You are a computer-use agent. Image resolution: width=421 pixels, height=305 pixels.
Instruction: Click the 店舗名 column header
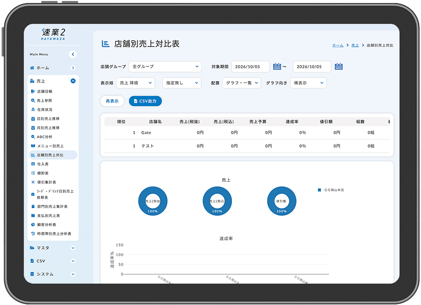tap(155, 121)
